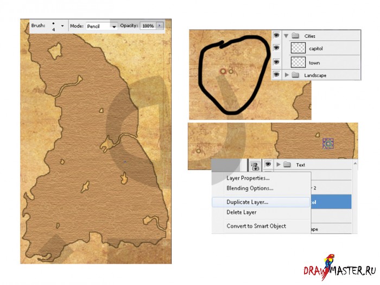Select the Landscape folder icon
The height and width of the screenshot is (285, 380).
click(295, 75)
